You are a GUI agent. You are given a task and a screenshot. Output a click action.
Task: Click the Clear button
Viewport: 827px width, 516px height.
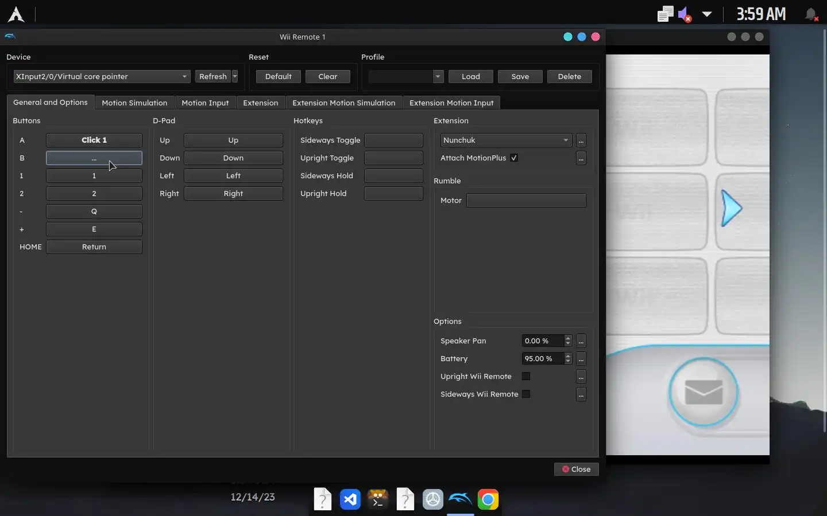coord(328,76)
